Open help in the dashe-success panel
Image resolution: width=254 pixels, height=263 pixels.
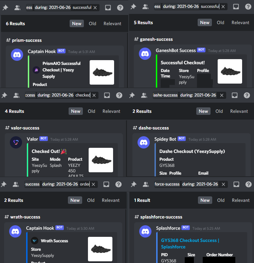pyautogui.click(x=247, y=95)
